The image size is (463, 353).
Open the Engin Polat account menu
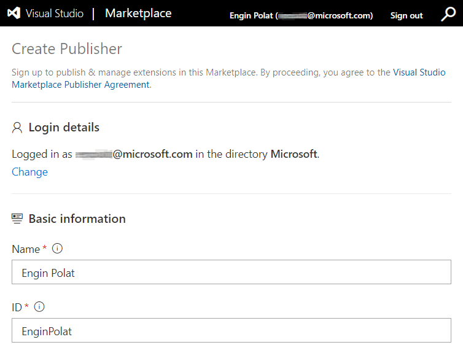pos(301,15)
